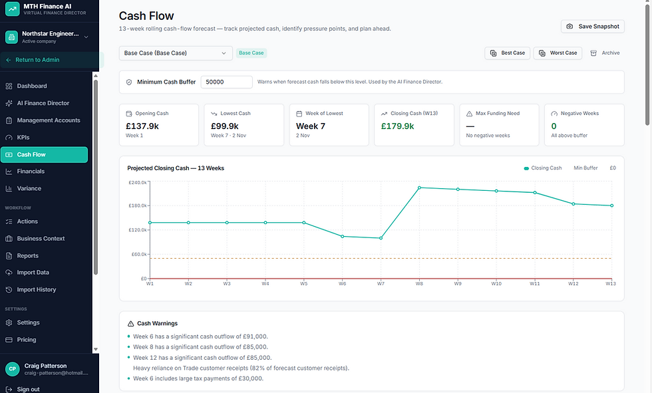Screen dimensions: 652x393
Task: Click the W7 lowest data point on chart
Action: coord(381,238)
